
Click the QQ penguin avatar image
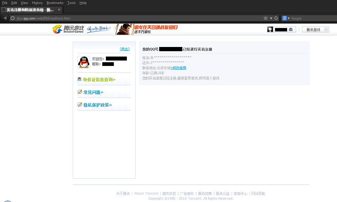coord(84,62)
